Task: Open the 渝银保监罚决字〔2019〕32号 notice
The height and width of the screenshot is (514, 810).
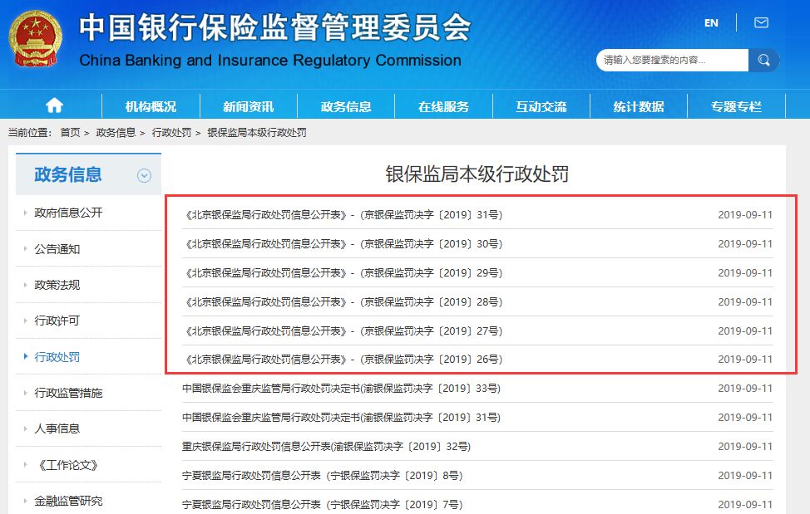Action: [x=327, y=447]
